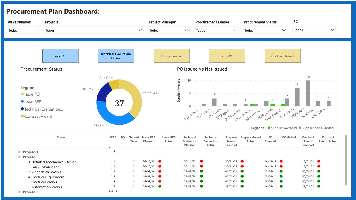Screen dimensions: 356x200
Task: Expand the Projeto 1 tree row
Action: [19, 152]
